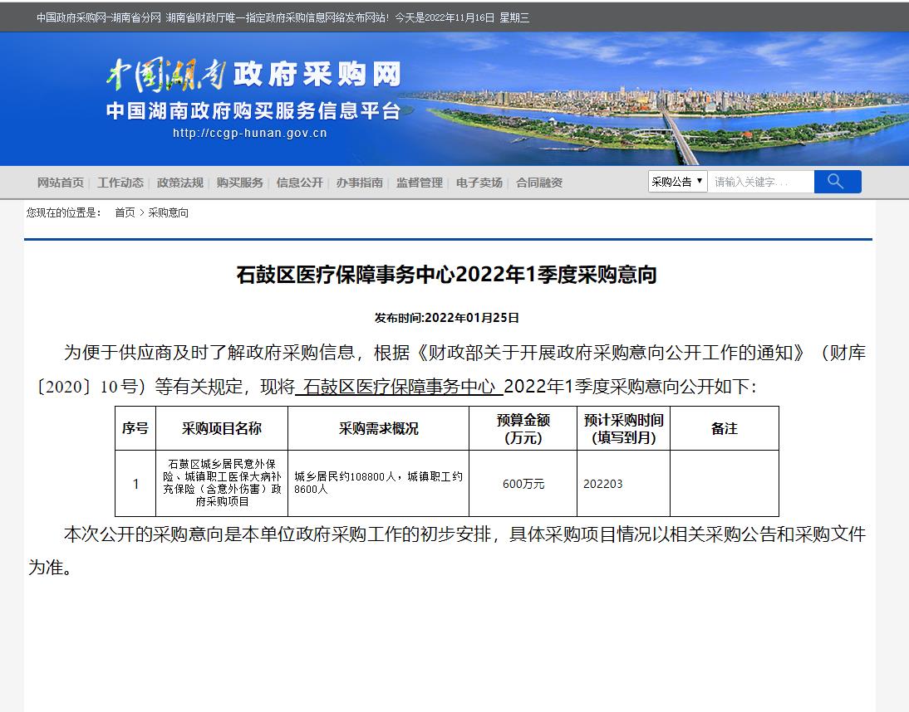
Task: Go to 政策法规 in navigation bar
Action: 179,183
